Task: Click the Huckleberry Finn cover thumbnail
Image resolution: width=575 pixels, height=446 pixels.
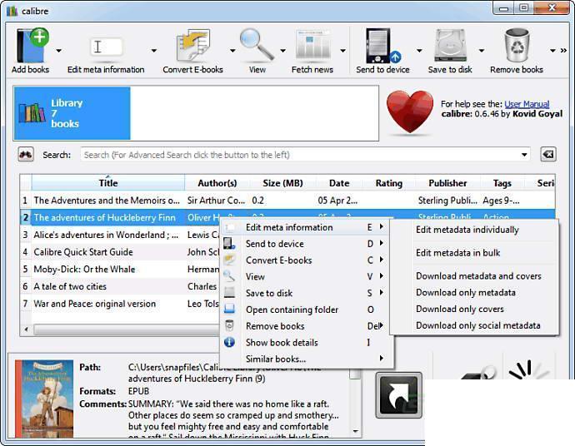Action: click(44, 399)
